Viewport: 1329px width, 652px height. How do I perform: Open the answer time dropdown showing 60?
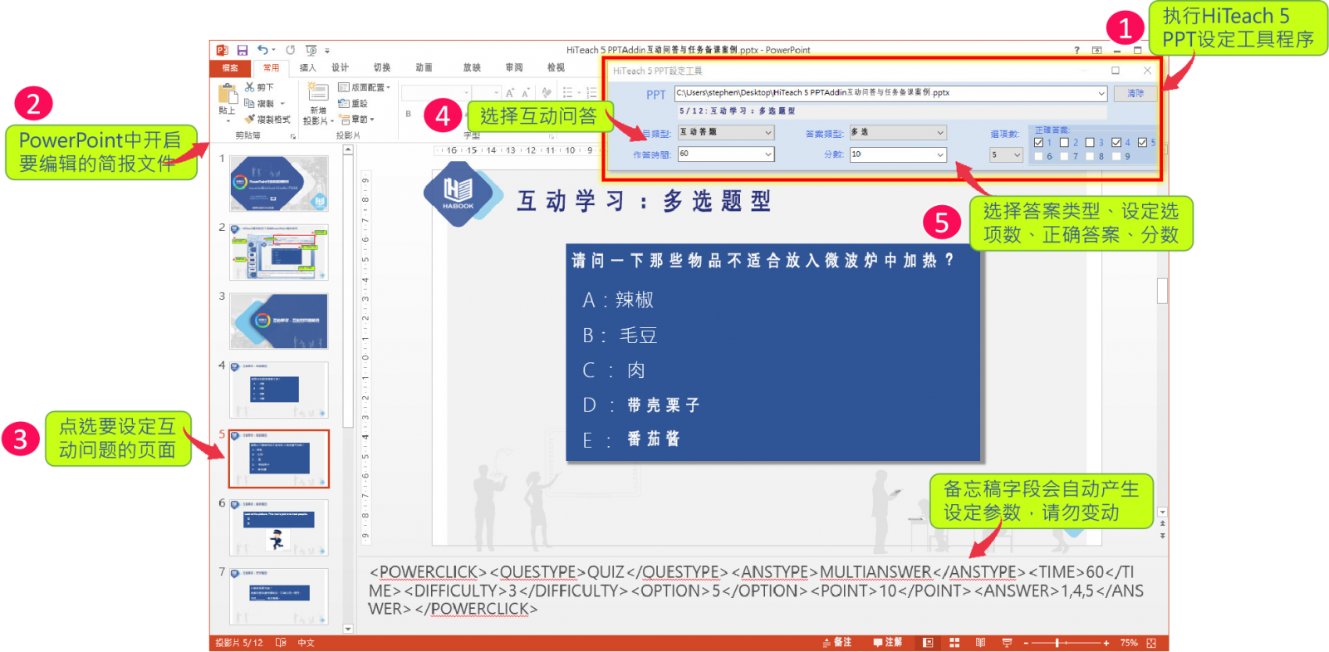click(x=768, y=154)
